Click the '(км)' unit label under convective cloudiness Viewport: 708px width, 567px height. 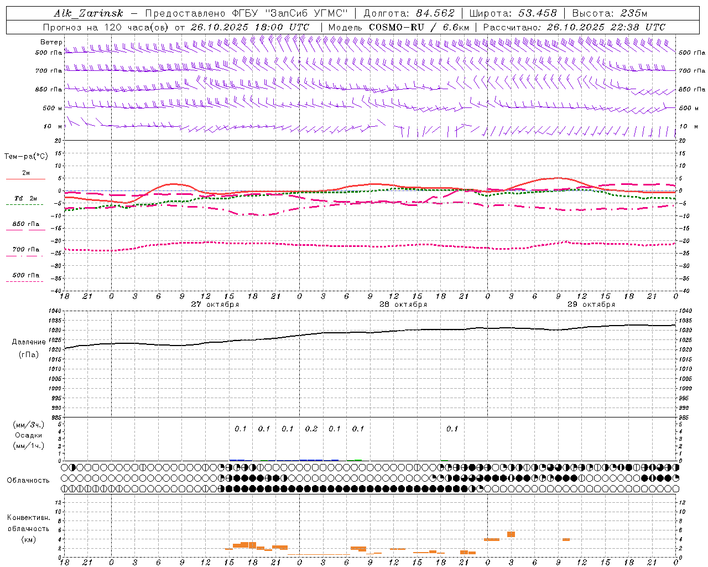point(28,539)
